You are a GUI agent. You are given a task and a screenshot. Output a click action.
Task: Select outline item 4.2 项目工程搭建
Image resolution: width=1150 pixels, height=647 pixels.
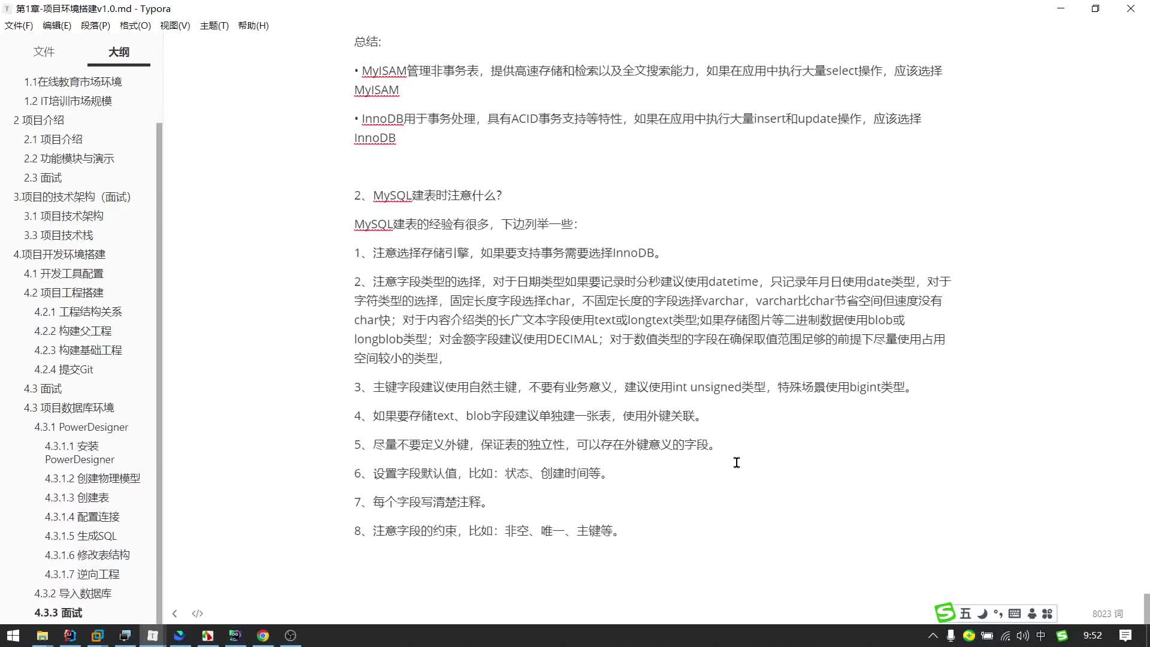click(x=63, y=292)
